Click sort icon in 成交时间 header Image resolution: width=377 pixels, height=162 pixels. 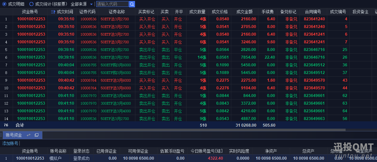(x=53, y=12)
